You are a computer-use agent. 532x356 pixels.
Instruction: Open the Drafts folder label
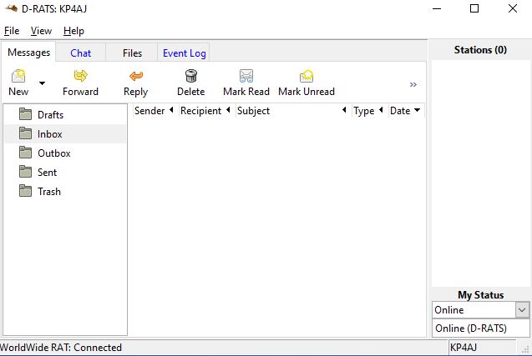point(51,115)
